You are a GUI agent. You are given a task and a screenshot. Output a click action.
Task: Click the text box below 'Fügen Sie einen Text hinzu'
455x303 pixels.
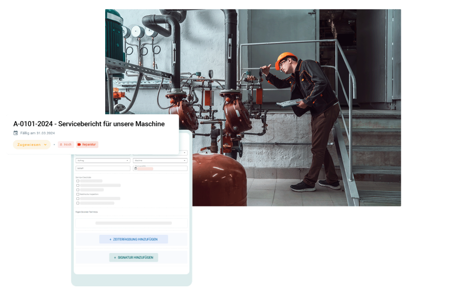(131, 223)
